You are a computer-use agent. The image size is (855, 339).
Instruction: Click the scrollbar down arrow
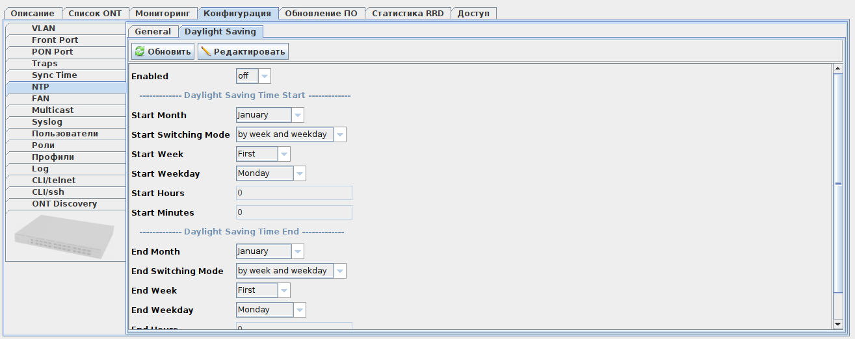[x=837, y=323]
